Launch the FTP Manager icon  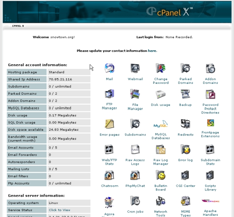pos(110,94)
